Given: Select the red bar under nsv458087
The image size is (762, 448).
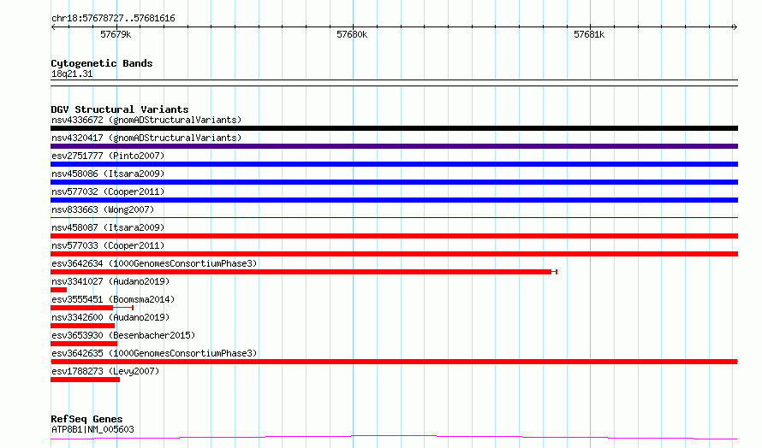Looking at the screenshot, I should (x=394, y=236).
